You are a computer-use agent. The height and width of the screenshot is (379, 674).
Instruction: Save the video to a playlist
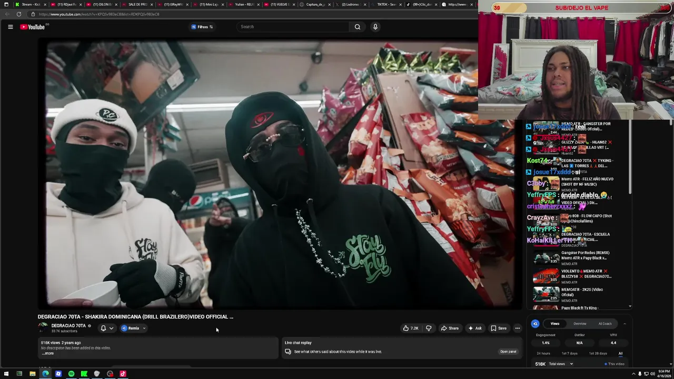click(x=499, y=328)
